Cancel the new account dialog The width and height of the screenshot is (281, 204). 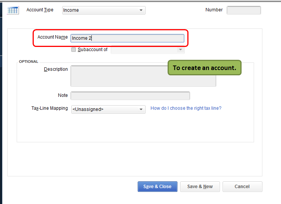pos(242,187)
